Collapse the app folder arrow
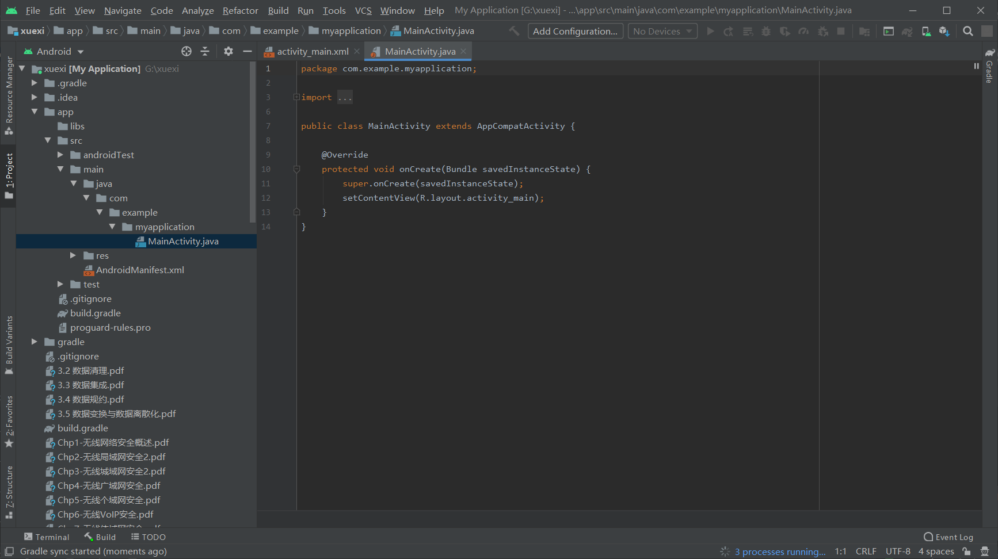This screenshot has width=998, height=559. pos(35,112)
